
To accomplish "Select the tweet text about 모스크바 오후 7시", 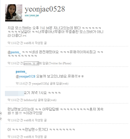I will click(x=55, y=32).
